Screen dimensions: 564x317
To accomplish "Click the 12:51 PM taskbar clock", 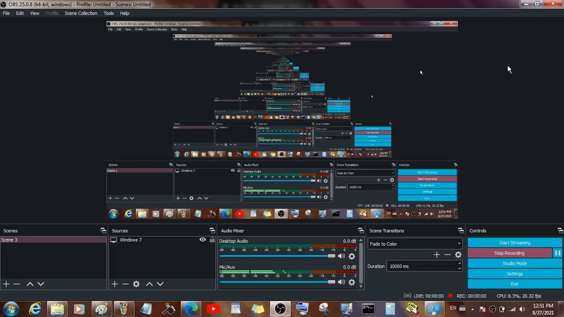I will tap(543, 306).
